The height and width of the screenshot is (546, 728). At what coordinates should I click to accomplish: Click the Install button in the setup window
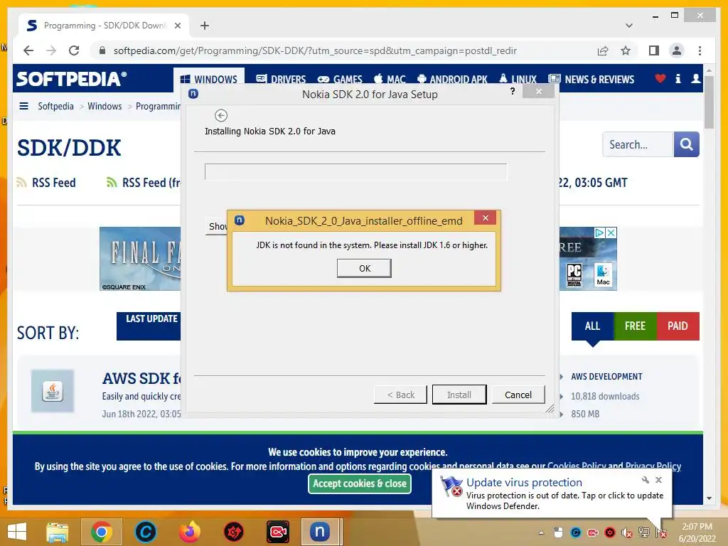point(459,395)
